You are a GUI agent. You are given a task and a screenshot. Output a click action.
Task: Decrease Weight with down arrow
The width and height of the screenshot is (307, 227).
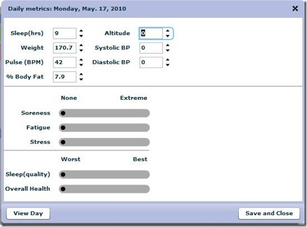click(81, 50)
